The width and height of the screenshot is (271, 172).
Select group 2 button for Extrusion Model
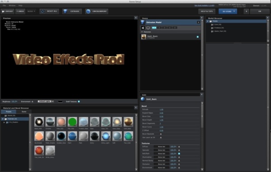pyautogui.click(x=159, y=28)
